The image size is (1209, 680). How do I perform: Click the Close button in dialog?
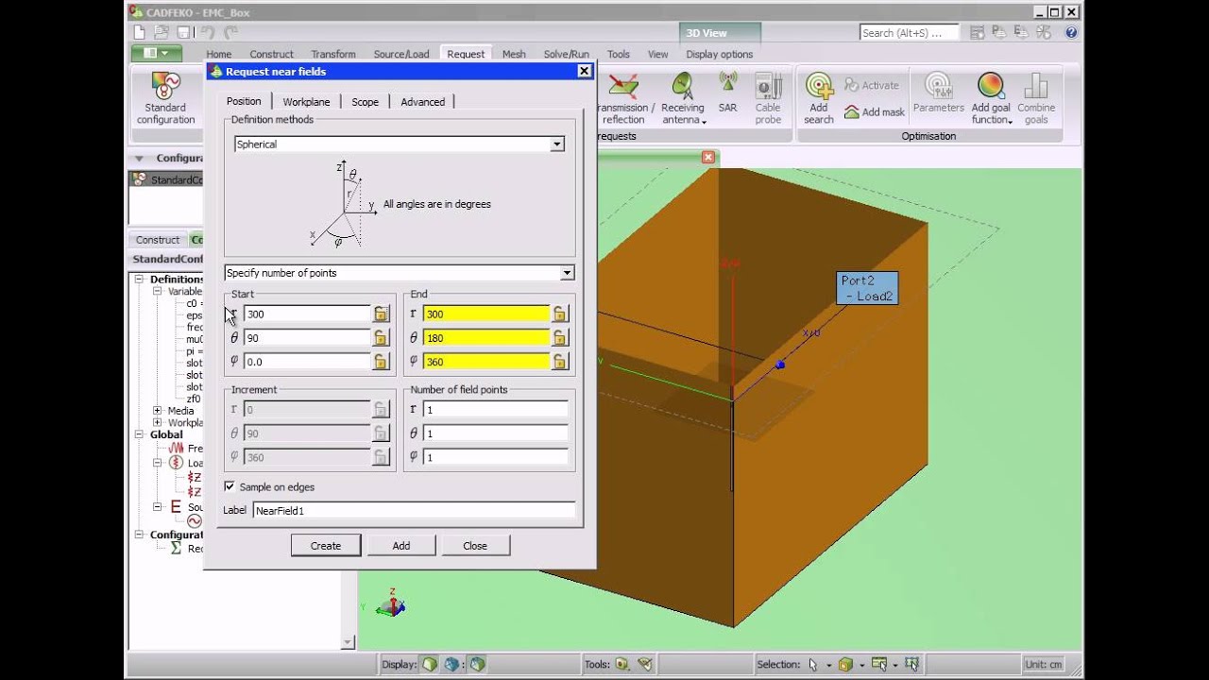[475, 546]
